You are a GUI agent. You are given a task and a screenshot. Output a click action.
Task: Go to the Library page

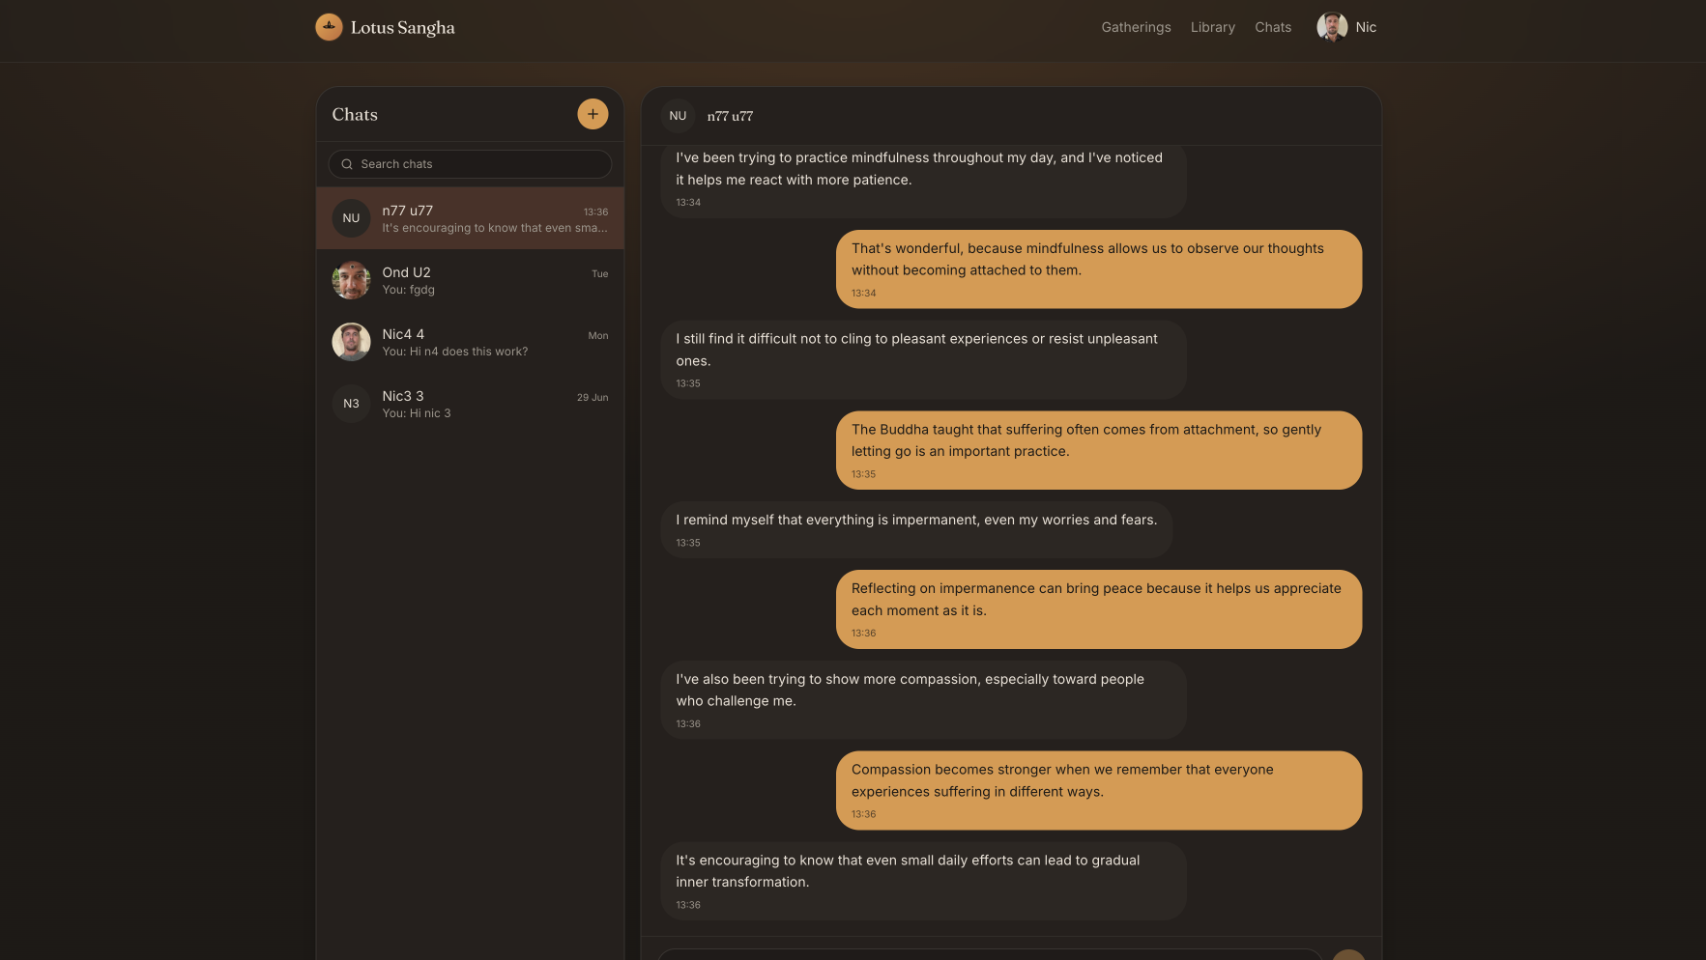(1212, 27)
